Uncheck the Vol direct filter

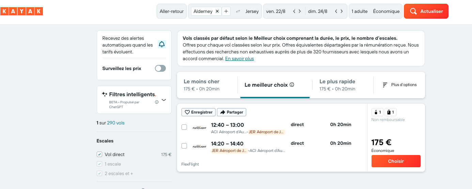pos(99,154)
